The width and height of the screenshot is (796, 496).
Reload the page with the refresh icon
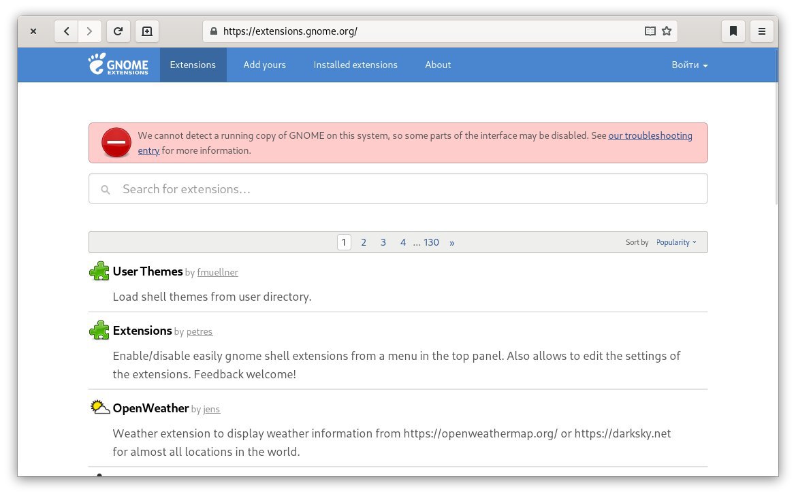(118, 31)
